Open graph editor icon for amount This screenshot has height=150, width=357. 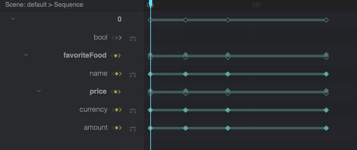tap(132, 129)
